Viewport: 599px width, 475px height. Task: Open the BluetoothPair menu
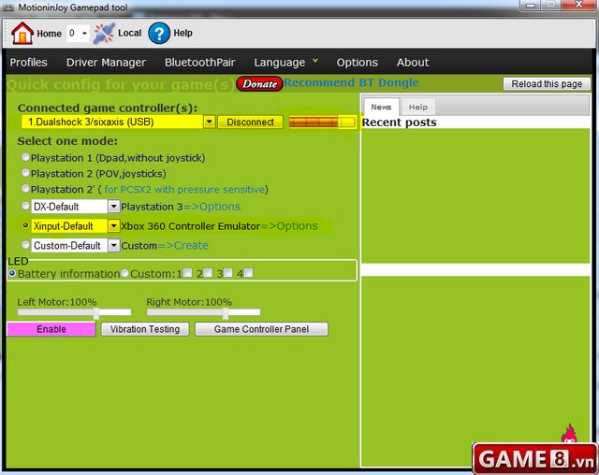point(199,63)
